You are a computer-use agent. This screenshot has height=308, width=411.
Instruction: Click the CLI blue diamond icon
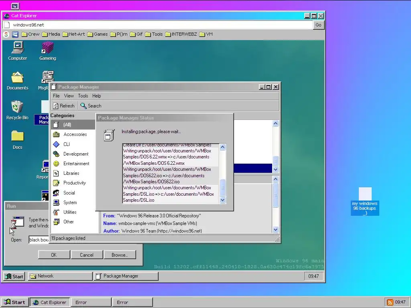tap(56, 144)
